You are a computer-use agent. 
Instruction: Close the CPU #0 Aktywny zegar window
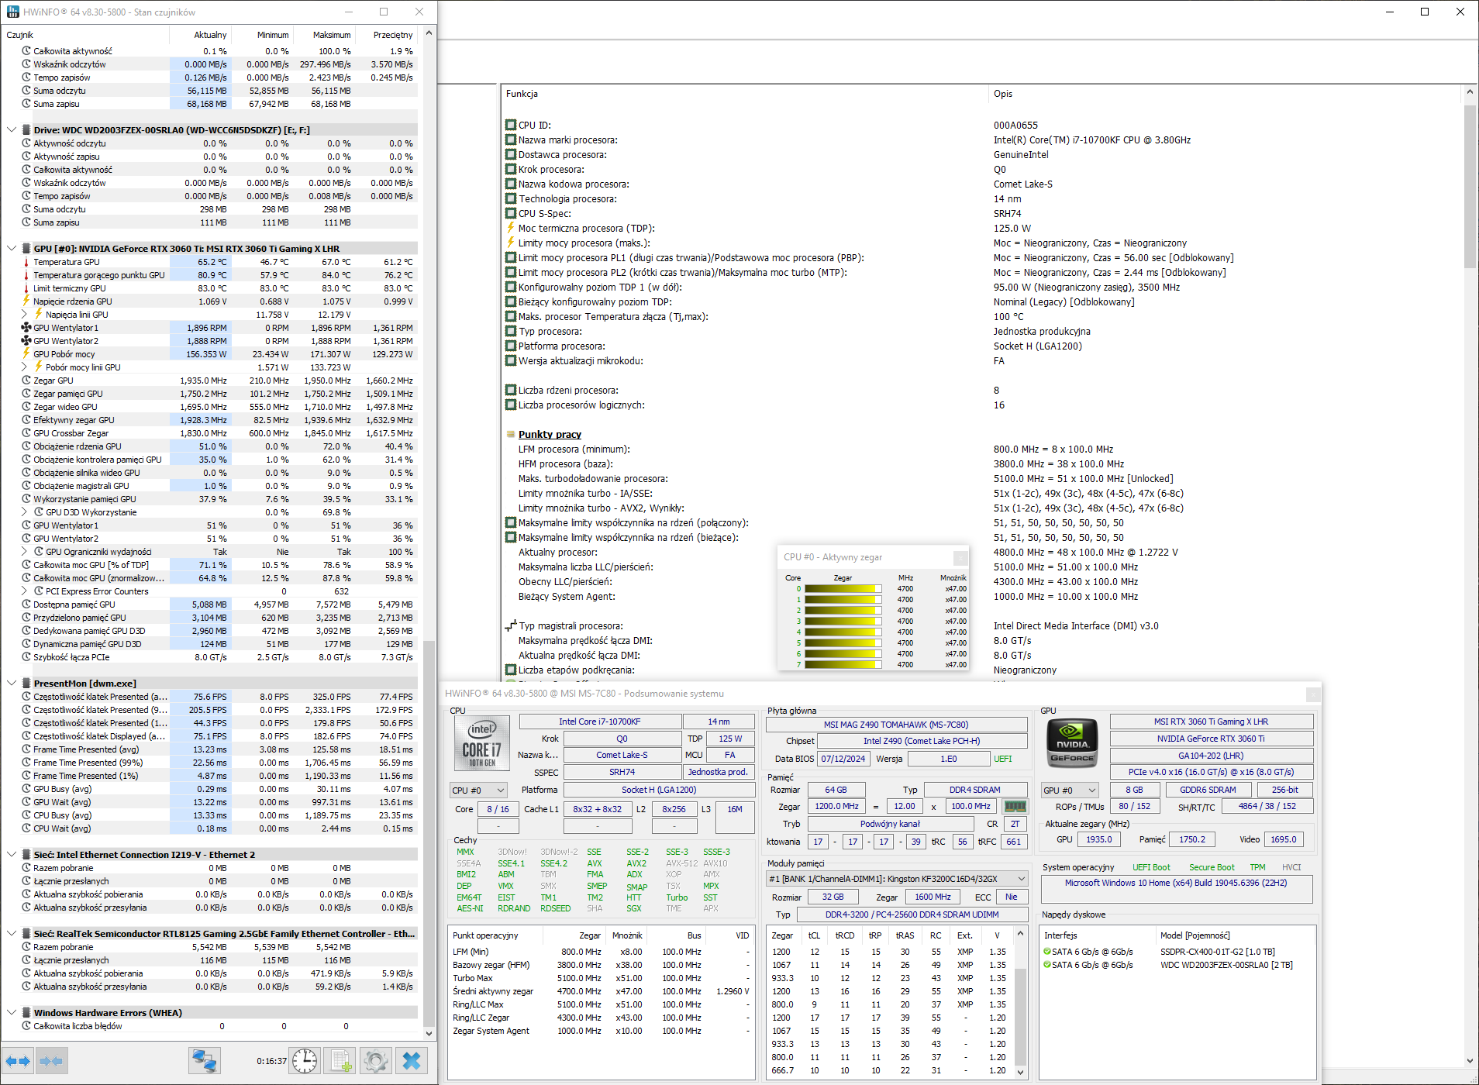960,557
